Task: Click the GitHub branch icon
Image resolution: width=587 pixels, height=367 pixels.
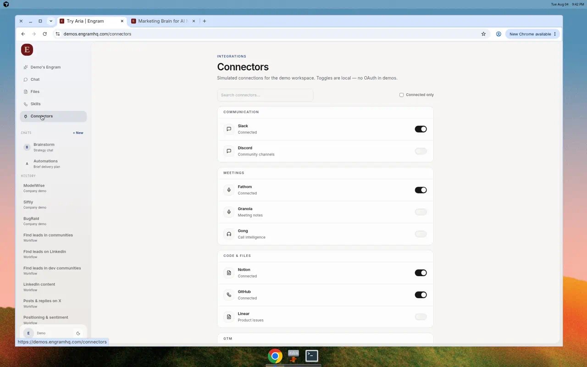Action: [229, 295]
